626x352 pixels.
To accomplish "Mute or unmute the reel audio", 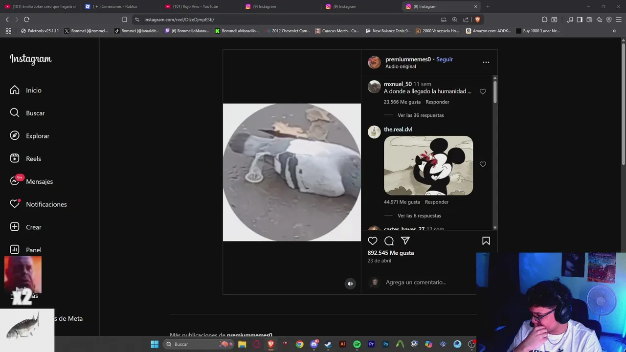I will 350,284.
